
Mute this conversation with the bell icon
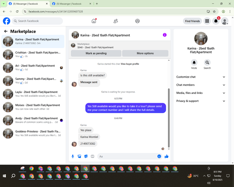[x=194, y=63]
